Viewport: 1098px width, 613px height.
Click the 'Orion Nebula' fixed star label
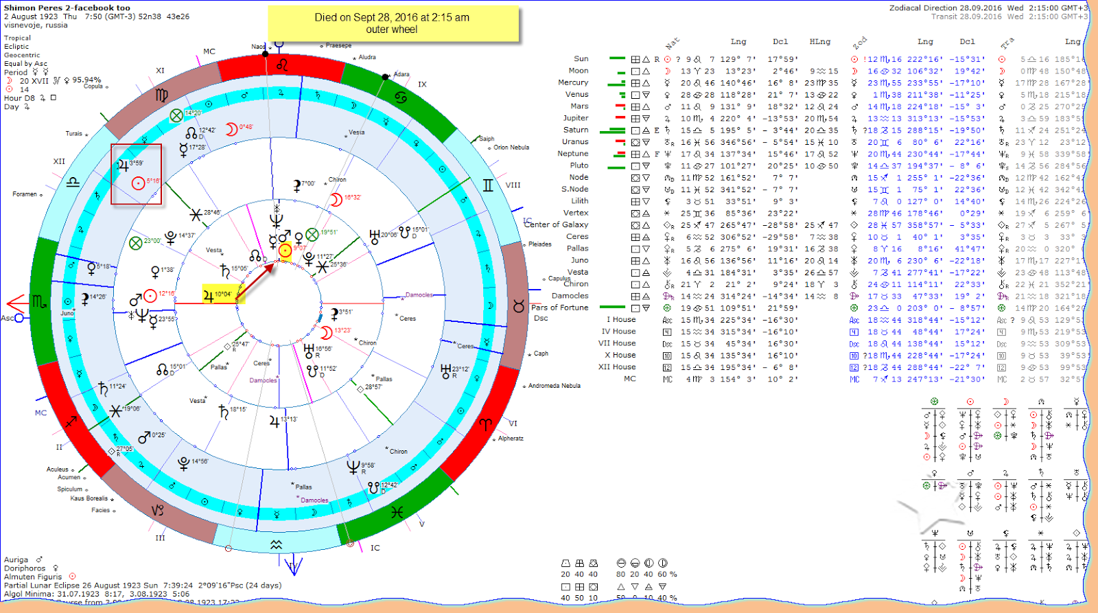click(511, 148)
